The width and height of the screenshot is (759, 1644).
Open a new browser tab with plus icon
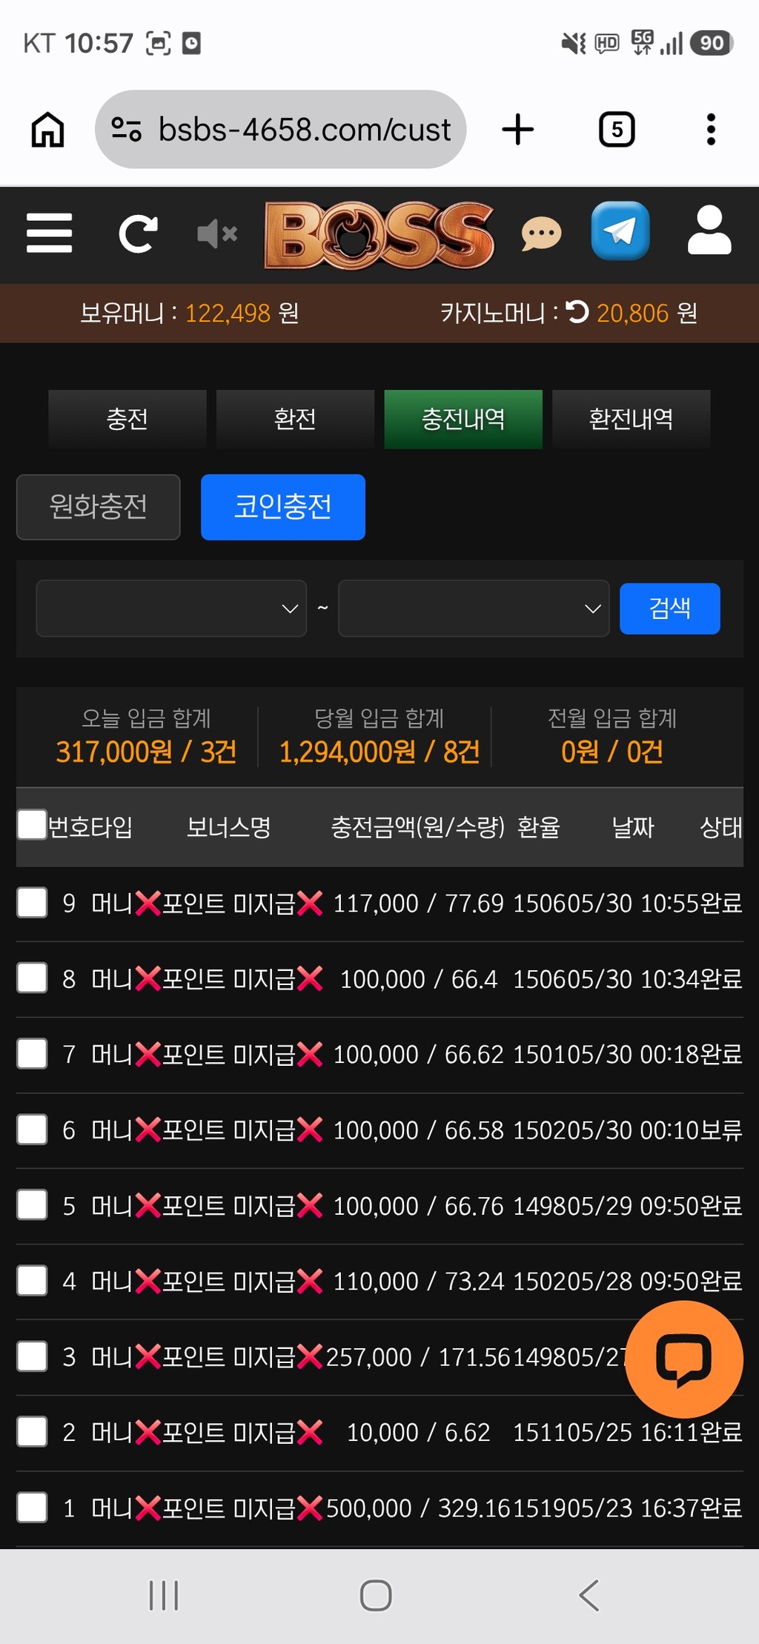pyautogui.click(x=517, y=130)
